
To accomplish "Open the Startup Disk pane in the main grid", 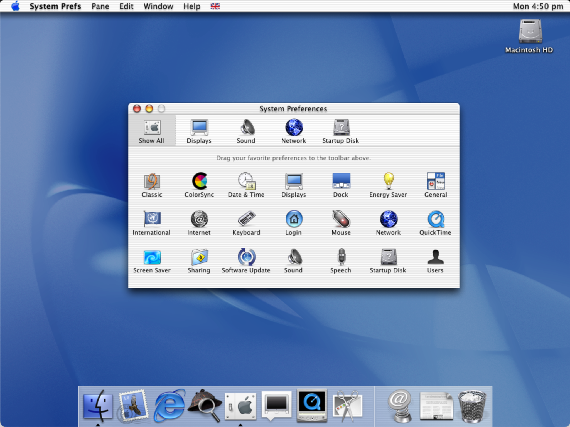I will (x=388, y=261).
